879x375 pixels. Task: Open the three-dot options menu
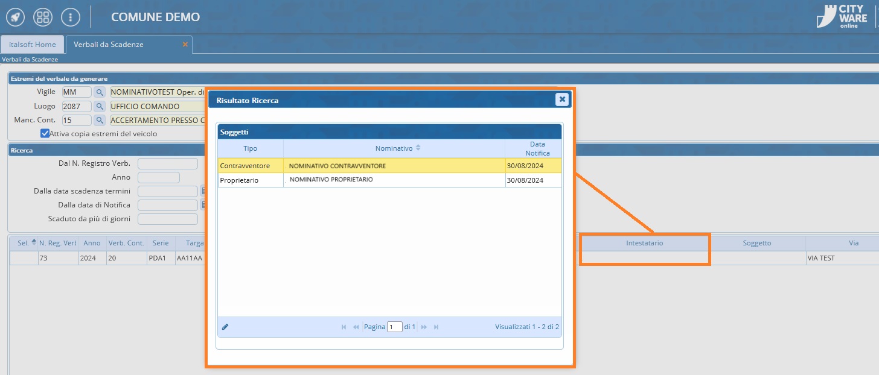(71, 17)
